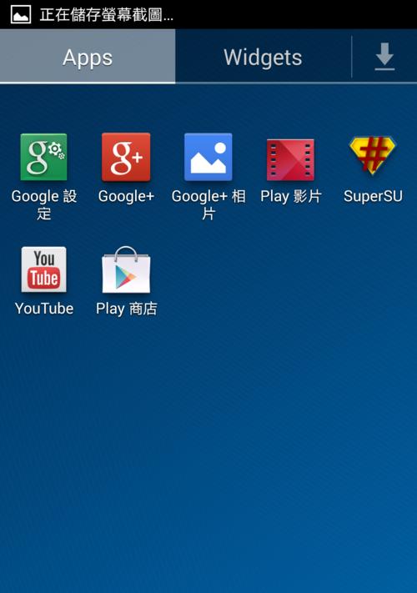Image resolution: width=417 pixels, height=593 pixels.
Task: Tap the "Play 影片" text label
Action: [290, 196]
